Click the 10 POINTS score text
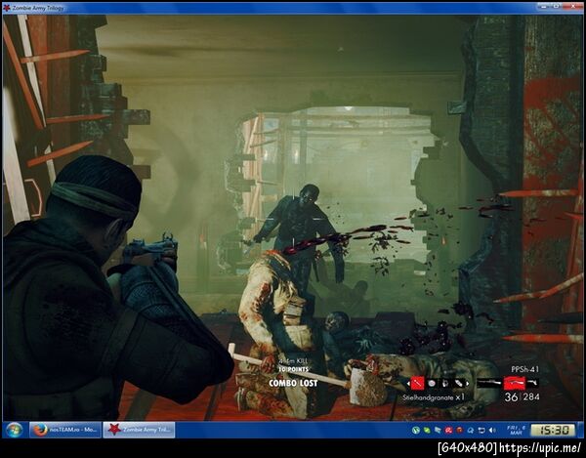Viewport: 586px width, 458px height. click(x=293, y=369)
